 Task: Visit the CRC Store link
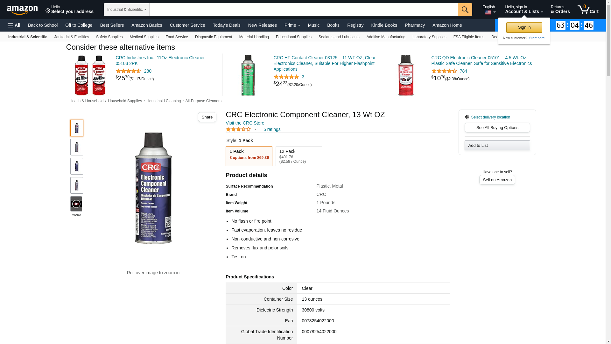tap(245, 123)
